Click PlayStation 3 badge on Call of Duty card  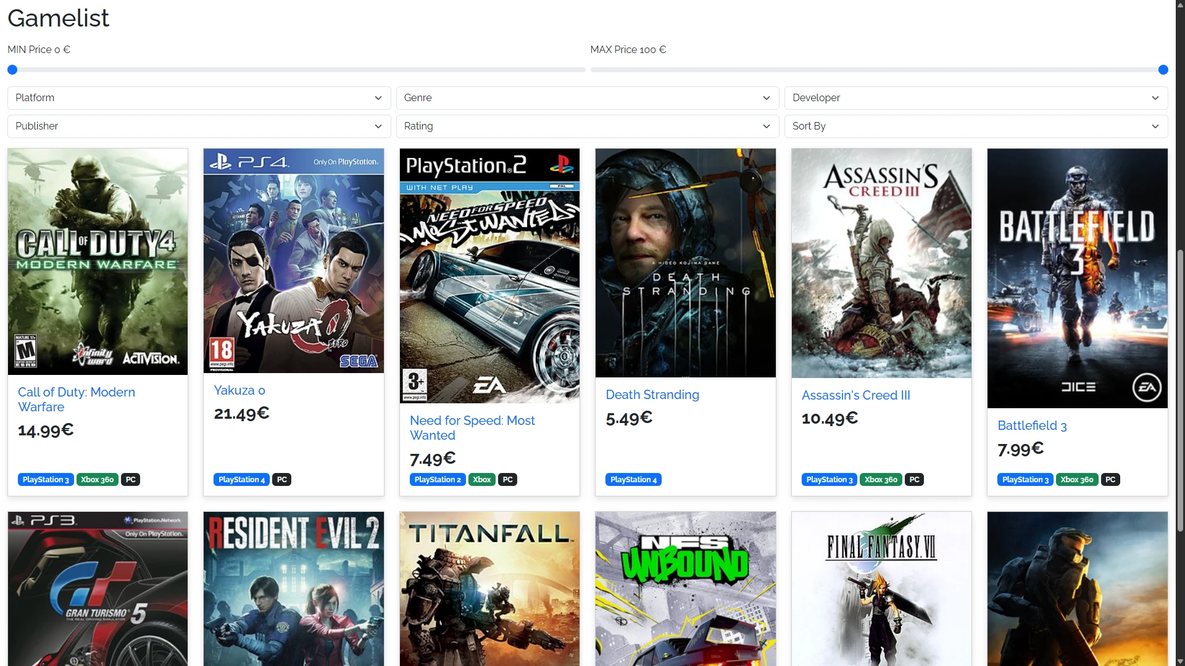(46, 480)
